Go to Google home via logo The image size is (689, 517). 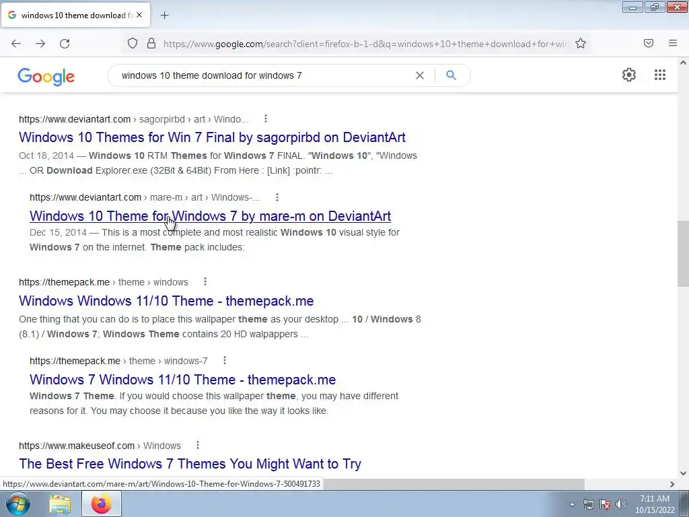(46, 77)
